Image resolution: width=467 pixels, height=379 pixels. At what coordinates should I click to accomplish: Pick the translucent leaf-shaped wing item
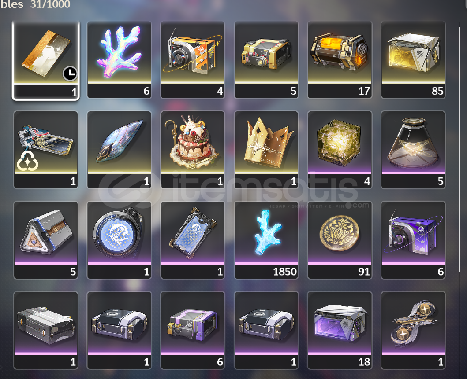pyautogui.click(x=119, y=150)
